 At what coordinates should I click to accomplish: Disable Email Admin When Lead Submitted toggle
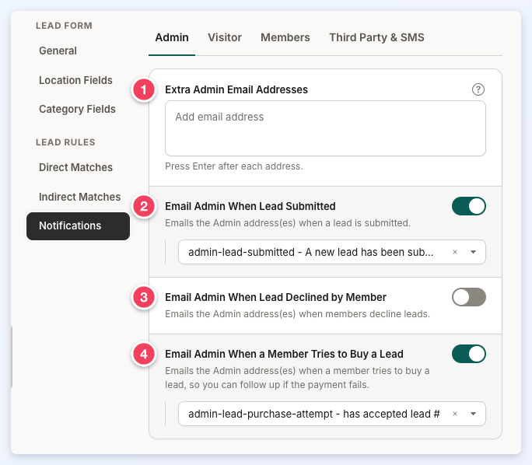(468, 206)
